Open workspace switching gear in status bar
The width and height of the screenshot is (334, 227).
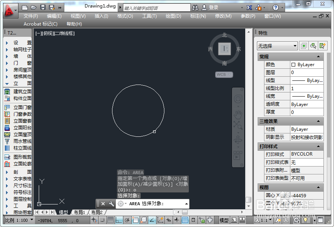pos(296,220)
